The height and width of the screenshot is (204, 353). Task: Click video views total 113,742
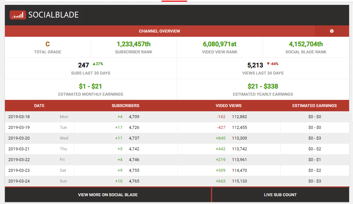pos(239,149)
